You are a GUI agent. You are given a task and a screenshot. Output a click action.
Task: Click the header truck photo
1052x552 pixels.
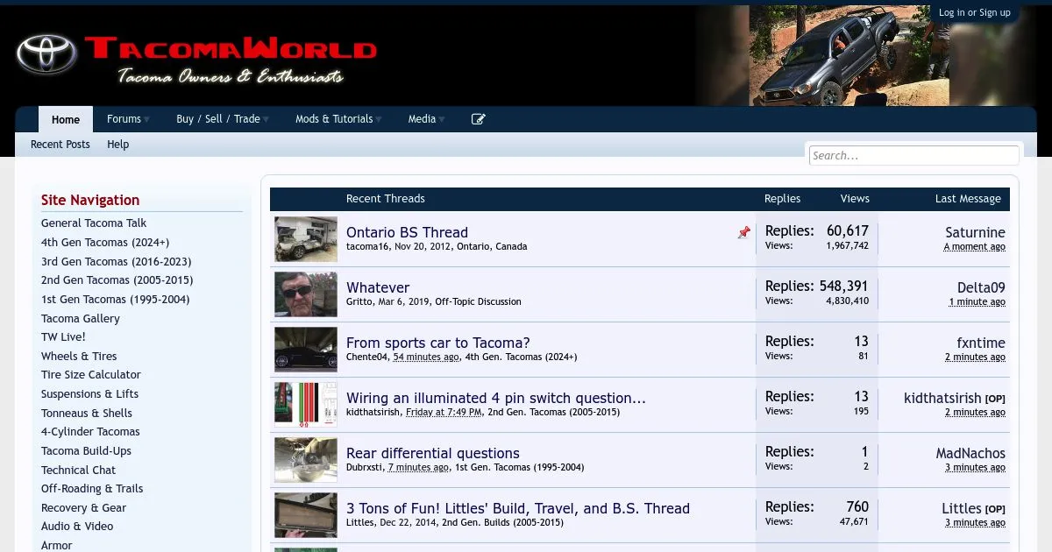(x=847, y=56)
